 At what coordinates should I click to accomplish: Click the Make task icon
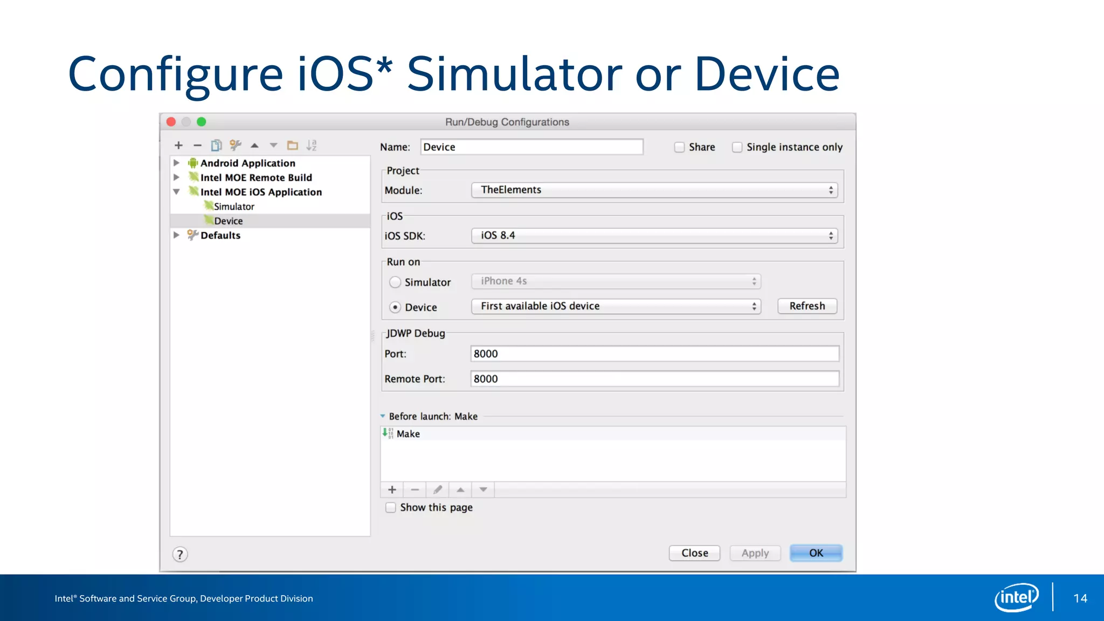click(x=388, y=433)
